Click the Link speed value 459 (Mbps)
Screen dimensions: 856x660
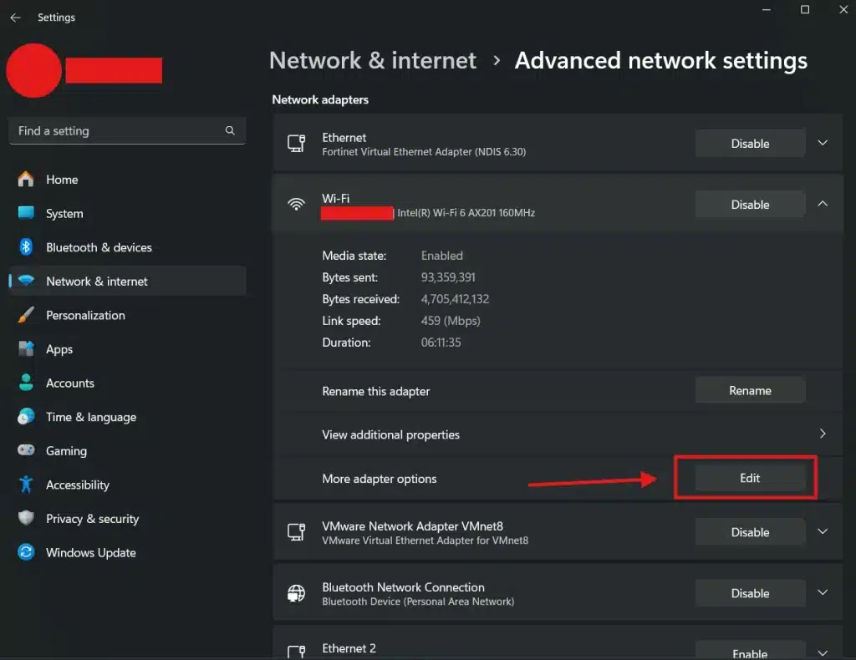[x=451, y=321]
